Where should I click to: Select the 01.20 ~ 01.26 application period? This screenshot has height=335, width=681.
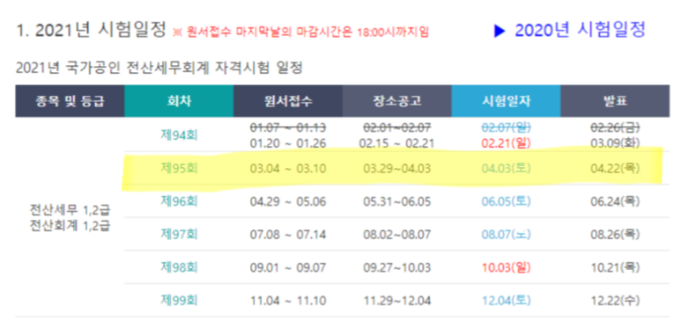(288, 143)
